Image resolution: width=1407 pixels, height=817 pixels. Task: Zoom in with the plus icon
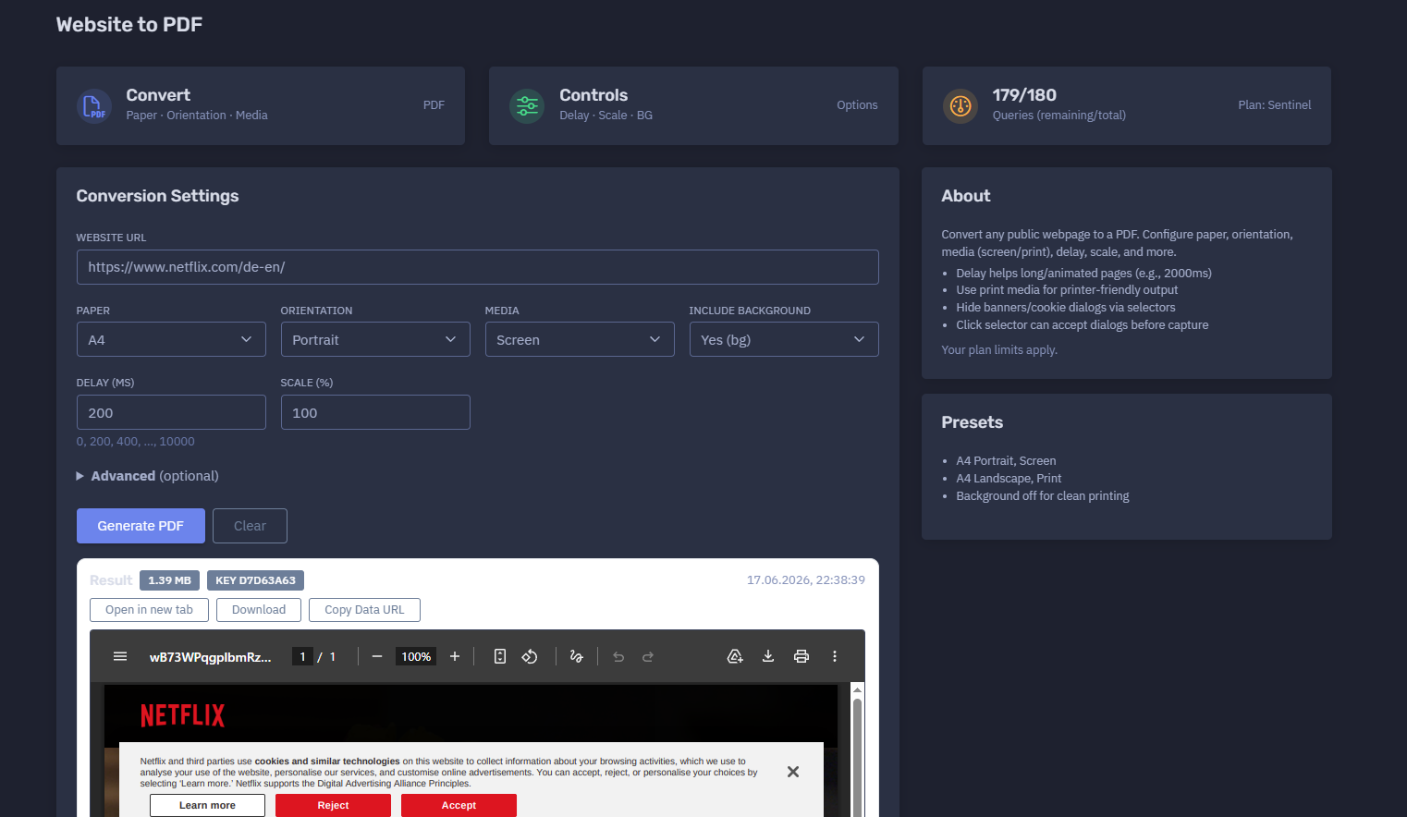pos(455,656)
